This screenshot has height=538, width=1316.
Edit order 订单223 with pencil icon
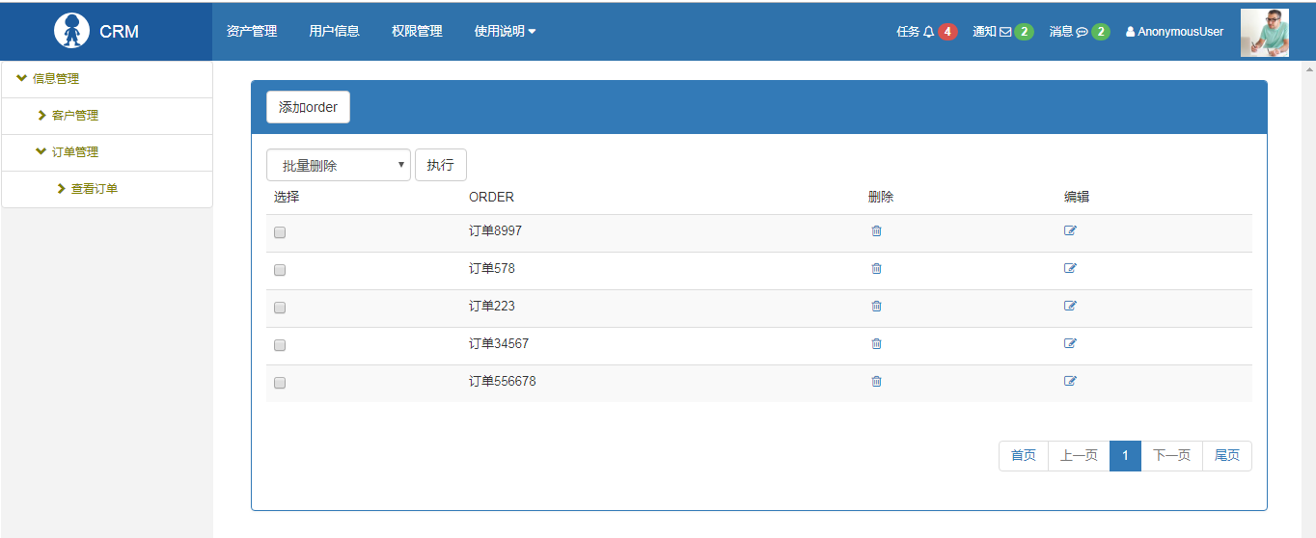(x=1070, y=306)
